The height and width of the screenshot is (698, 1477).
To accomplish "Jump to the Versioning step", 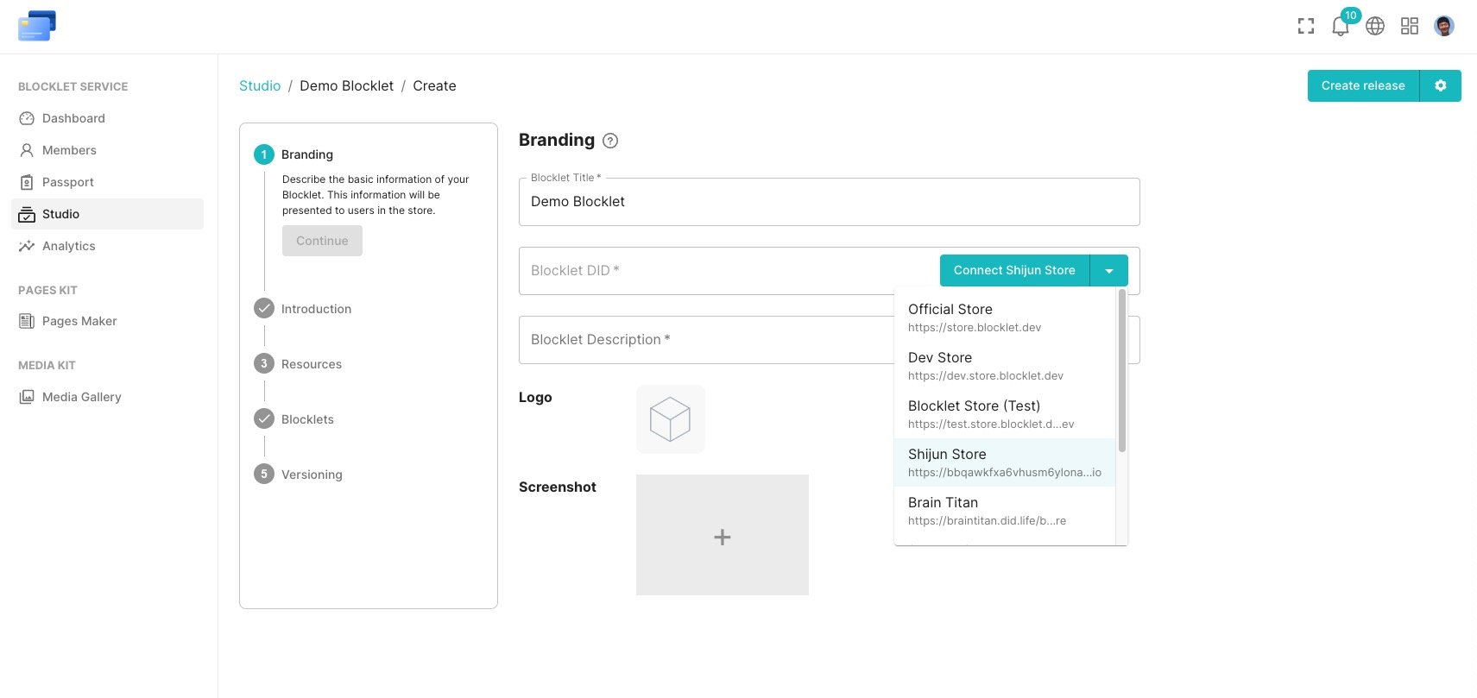I will [311, 475].
